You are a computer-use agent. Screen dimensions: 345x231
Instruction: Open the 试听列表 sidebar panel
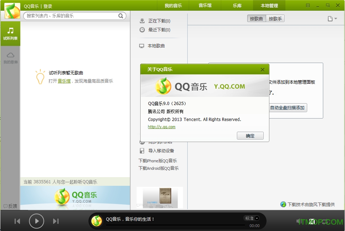click(x=10, y=33)
